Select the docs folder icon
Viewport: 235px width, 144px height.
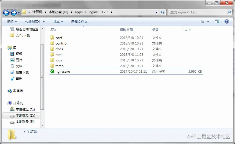point(52,49)
